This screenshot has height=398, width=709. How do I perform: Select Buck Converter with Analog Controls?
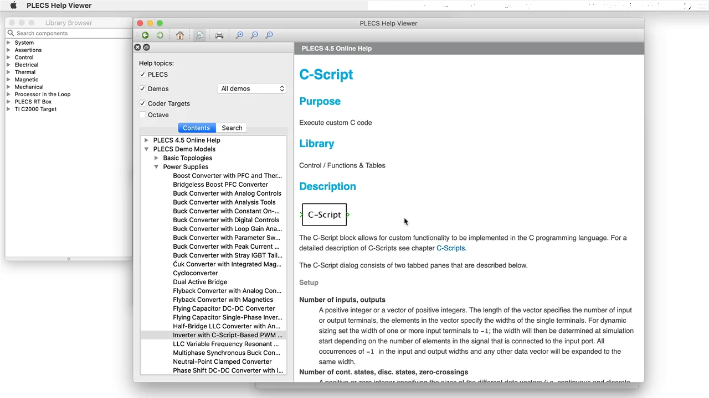pos(227,193)
